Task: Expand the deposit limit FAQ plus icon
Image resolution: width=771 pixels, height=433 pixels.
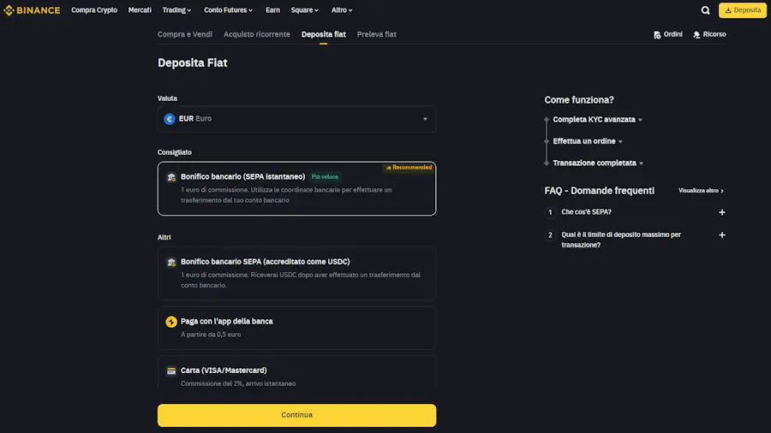Action: point(722,234)
